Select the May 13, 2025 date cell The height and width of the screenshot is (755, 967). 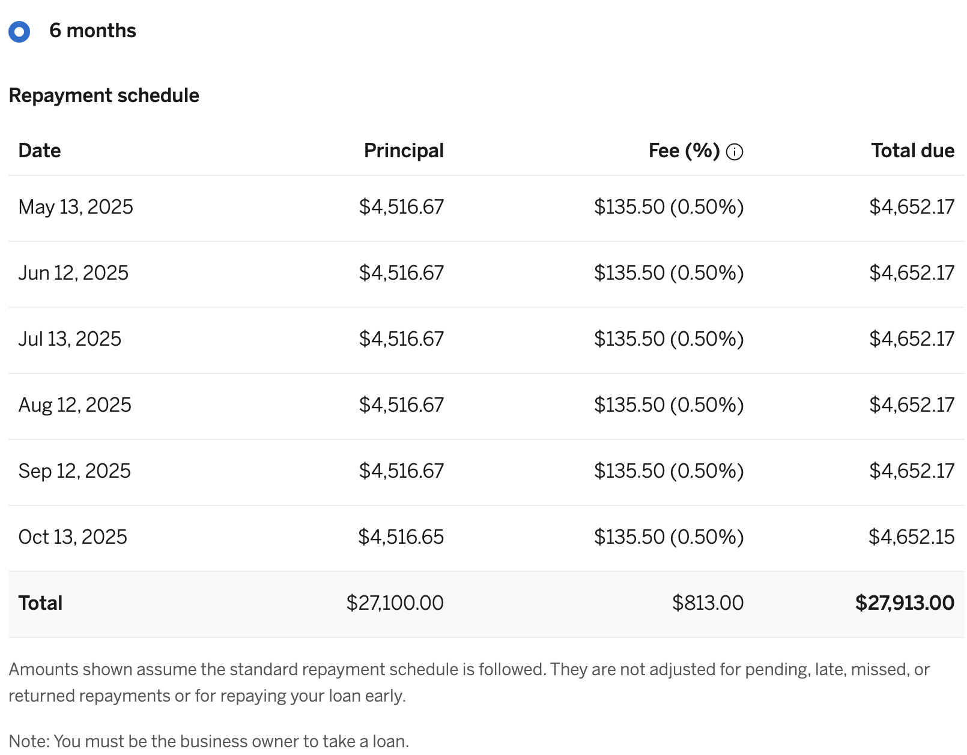76,207
